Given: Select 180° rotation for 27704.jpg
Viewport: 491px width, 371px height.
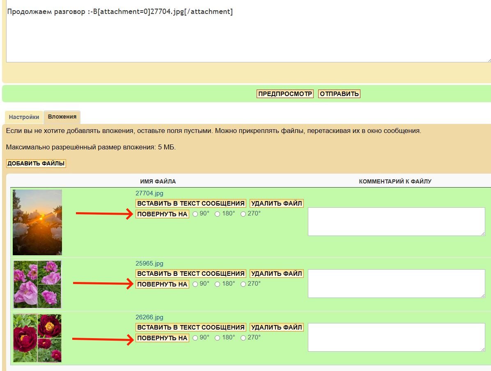Looking at the screenshot, I should [x=217, y=214].
